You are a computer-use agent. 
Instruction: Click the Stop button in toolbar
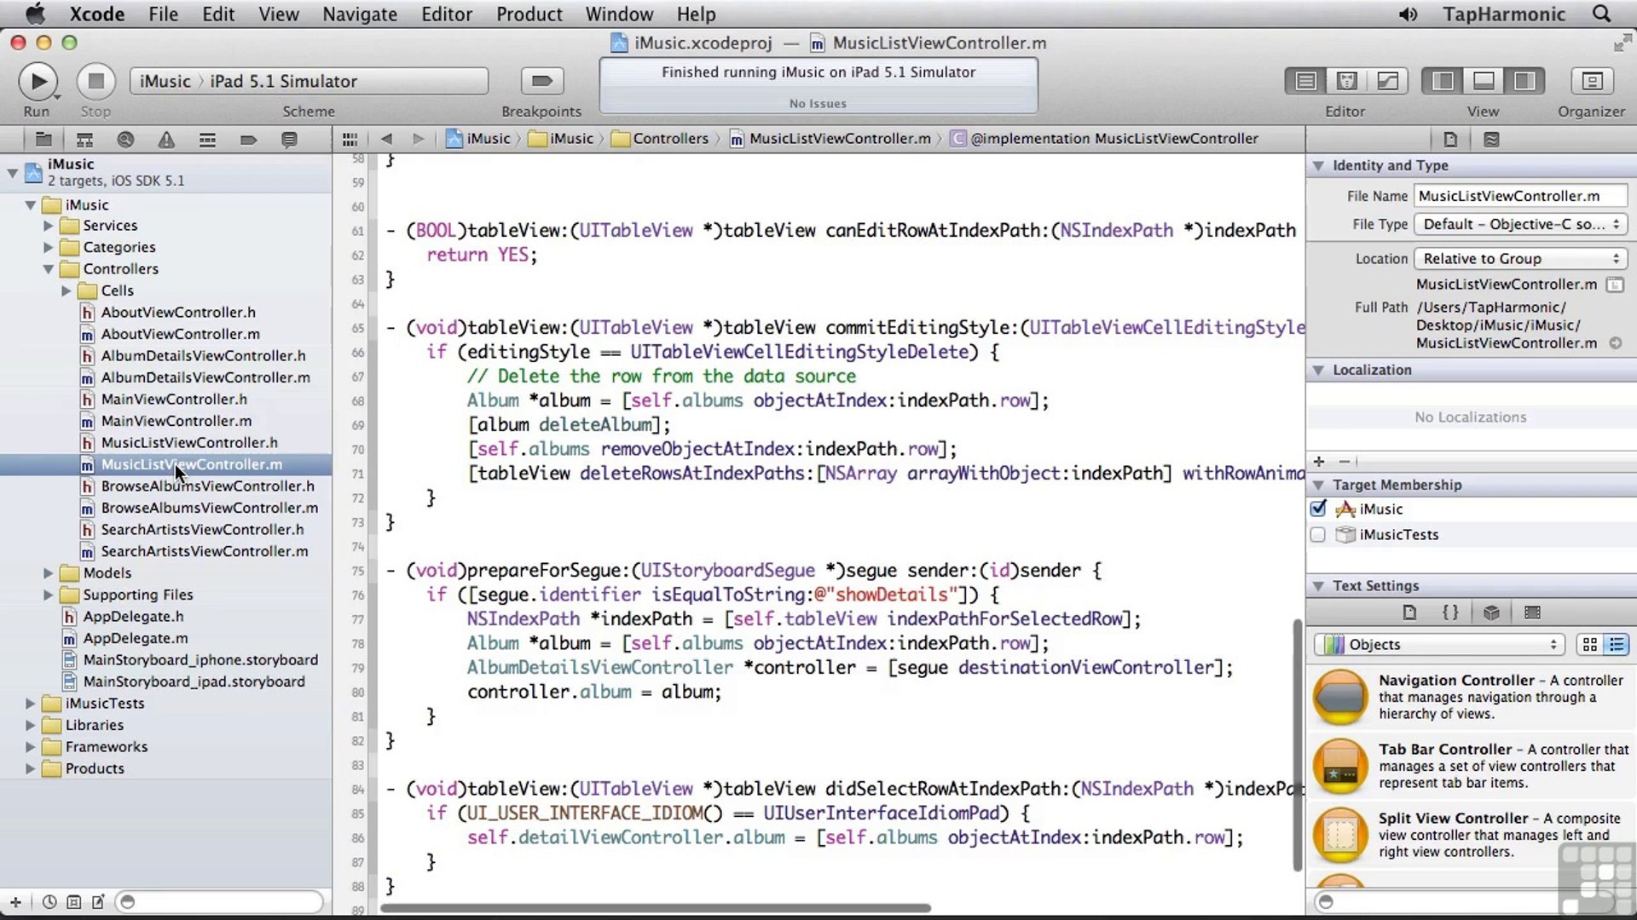(x=95, y=81)
